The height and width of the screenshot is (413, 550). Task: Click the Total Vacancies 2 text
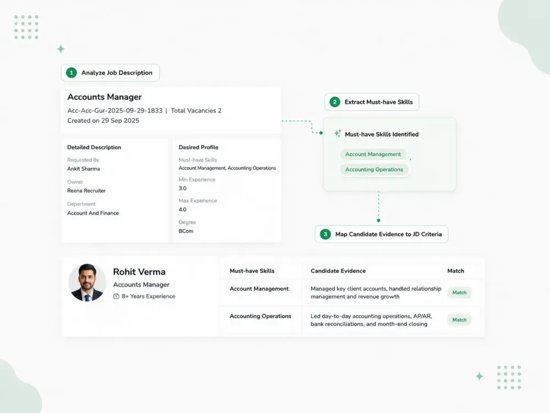click(196, 111)
